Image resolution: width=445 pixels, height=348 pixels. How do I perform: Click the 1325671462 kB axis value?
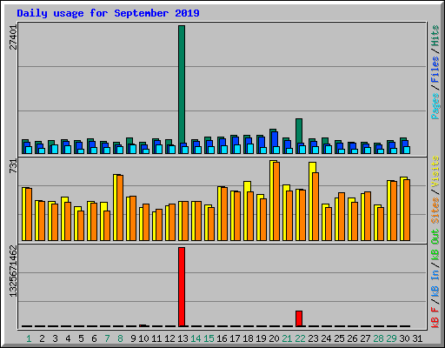tap(13, 271)
